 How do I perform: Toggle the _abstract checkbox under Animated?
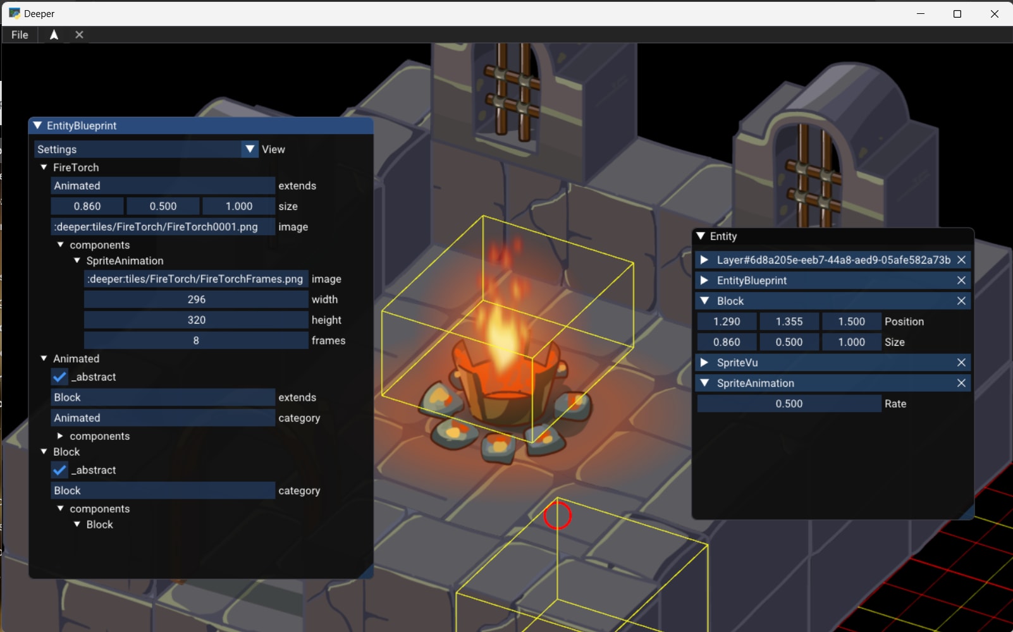click(x=60, y=377)
